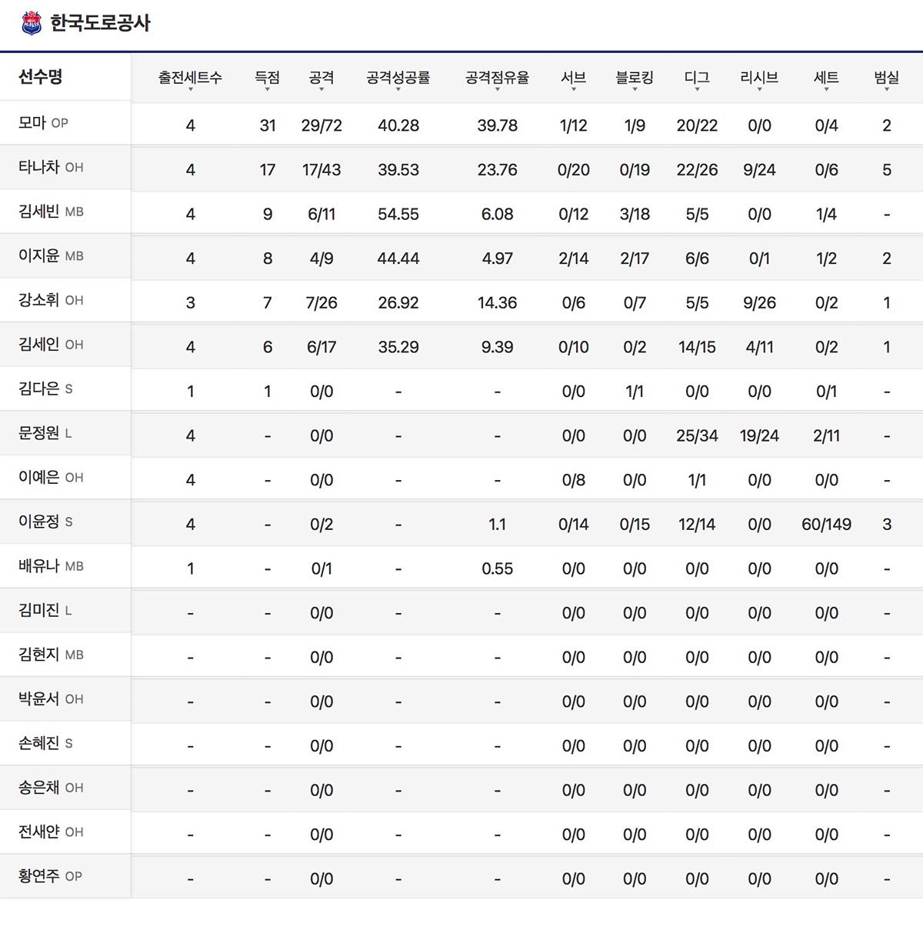The image size is (923, 930).
Task: Sort table by 디그 column
Action: (697, 78)
